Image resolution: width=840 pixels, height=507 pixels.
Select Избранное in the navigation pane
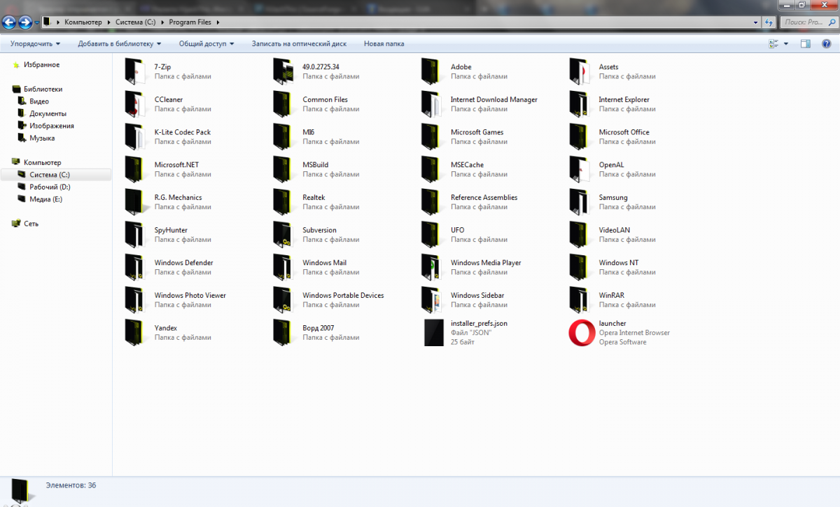[x=41, y=64]
